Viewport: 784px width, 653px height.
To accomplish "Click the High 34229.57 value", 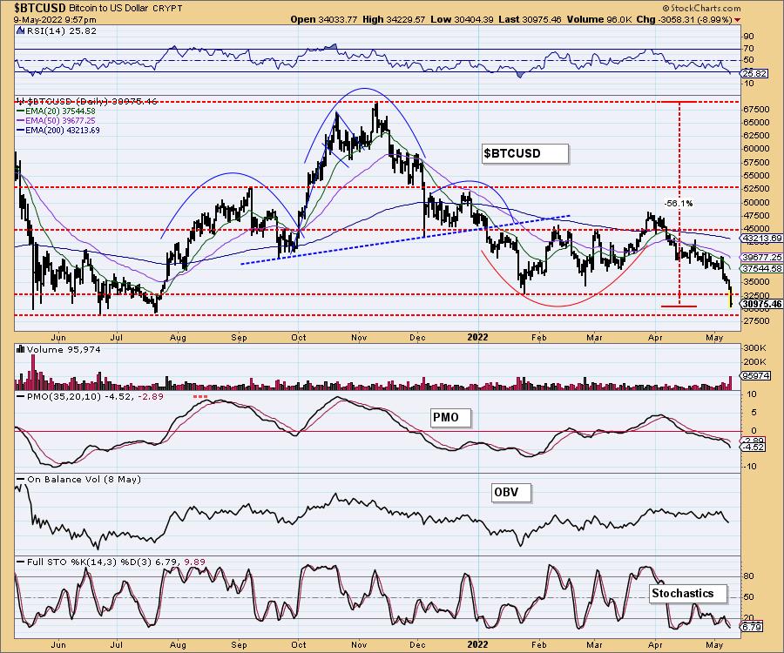I will point(394,19).
